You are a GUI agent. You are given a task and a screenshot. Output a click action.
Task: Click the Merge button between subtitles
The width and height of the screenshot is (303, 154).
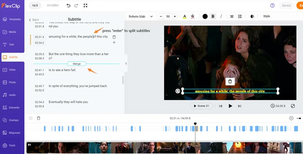tap(77, 63)
